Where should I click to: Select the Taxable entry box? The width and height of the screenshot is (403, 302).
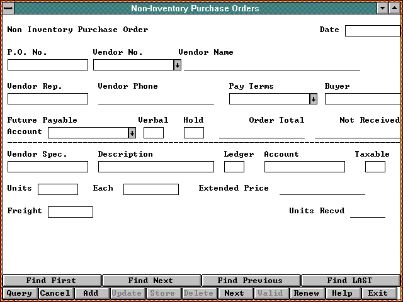pyautogui.click(x=375, y=167)
